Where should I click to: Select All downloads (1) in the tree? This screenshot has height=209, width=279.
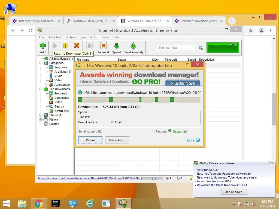click(x=61, y=59)
